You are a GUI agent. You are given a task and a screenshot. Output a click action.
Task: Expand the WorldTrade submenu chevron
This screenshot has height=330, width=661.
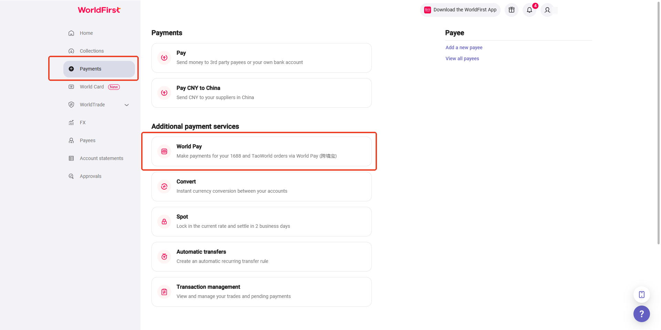point(127,105)
